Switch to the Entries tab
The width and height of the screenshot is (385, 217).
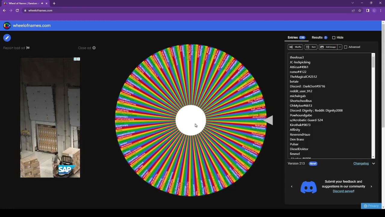pyautogui.click(x=296, y=38)
